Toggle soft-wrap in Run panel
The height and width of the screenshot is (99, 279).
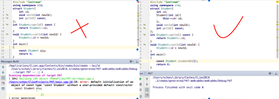(x=147, y=90)
